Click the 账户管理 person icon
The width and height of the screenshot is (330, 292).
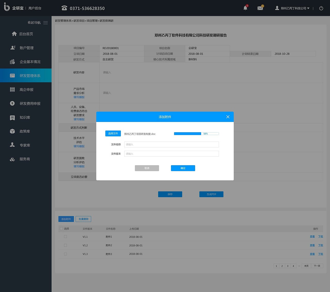coord(13,48)
